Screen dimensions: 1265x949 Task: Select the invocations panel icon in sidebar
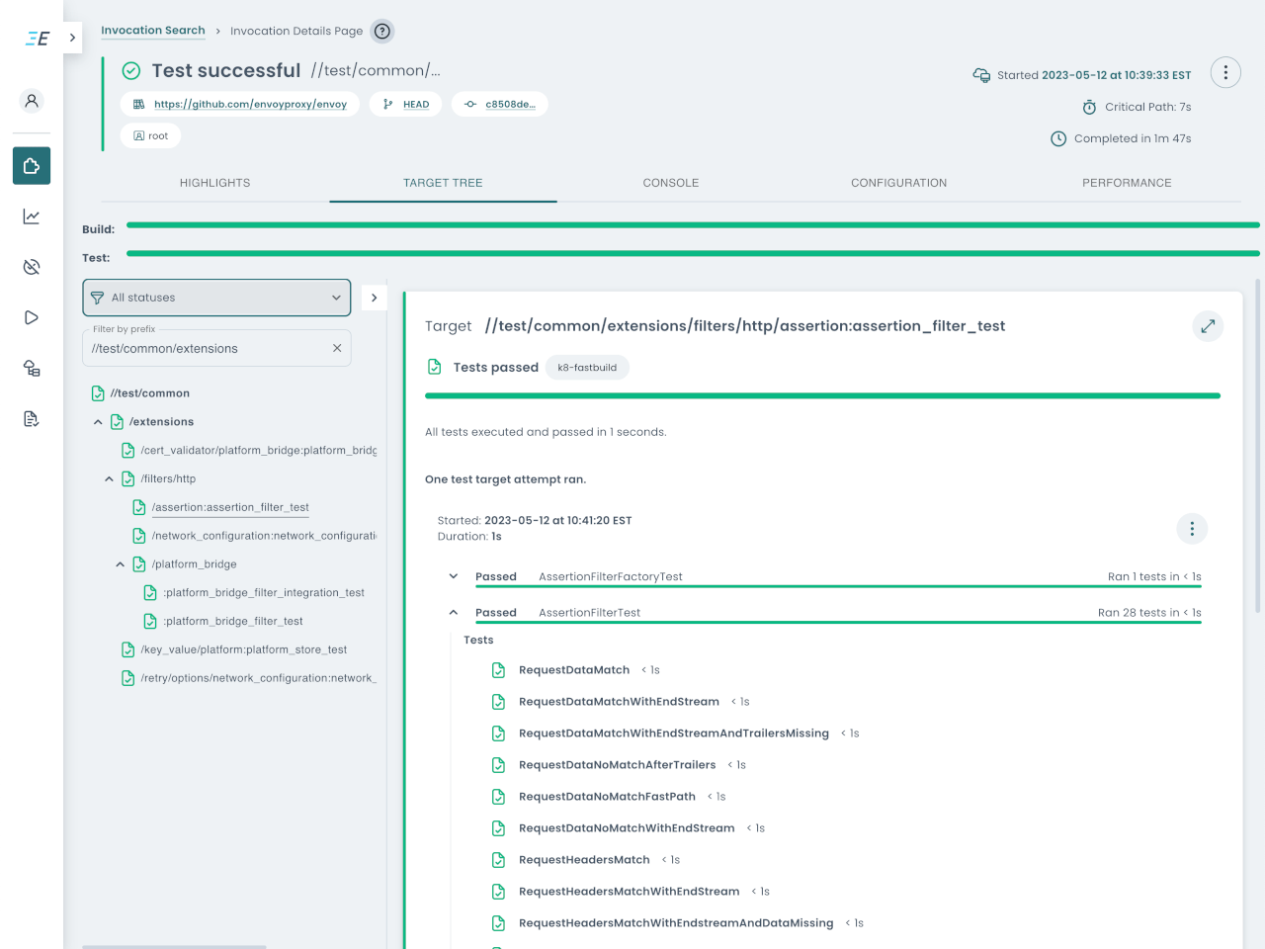[x=31, y=165]
